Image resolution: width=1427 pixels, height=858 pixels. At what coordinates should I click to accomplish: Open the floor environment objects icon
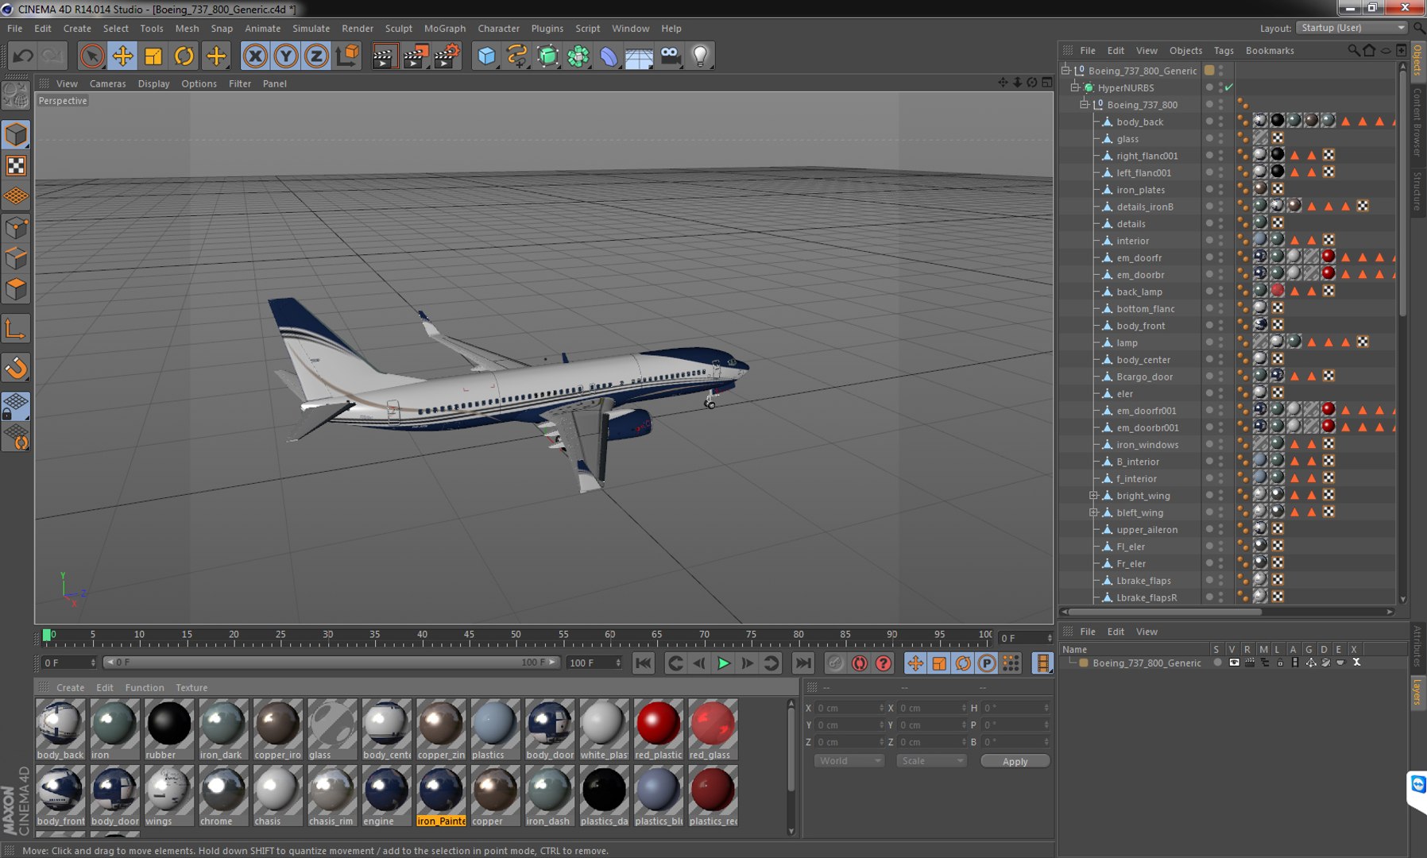(x=639, y=56)
